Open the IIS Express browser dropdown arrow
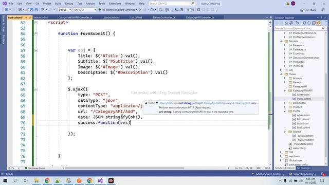The width and height of the screenshot is (329, 185). coord(136,10)
